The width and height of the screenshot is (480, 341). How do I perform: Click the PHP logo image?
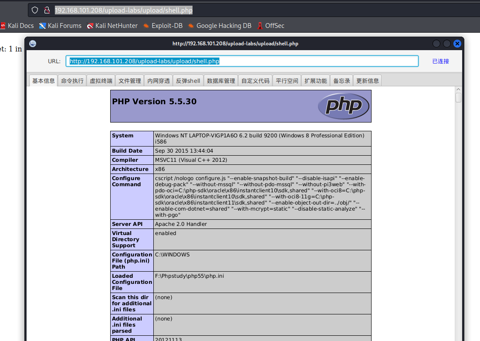[344, 106]
